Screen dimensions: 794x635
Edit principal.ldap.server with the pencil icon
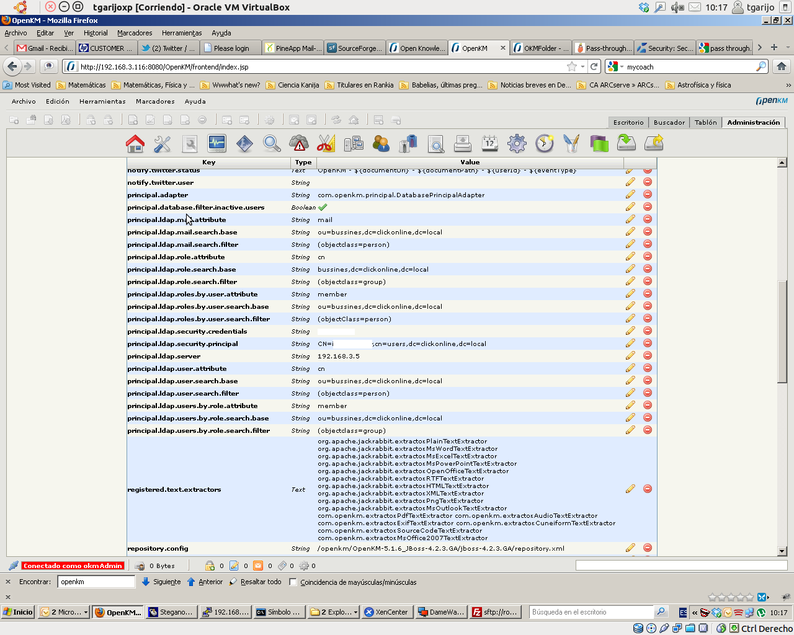click(630, 356)
